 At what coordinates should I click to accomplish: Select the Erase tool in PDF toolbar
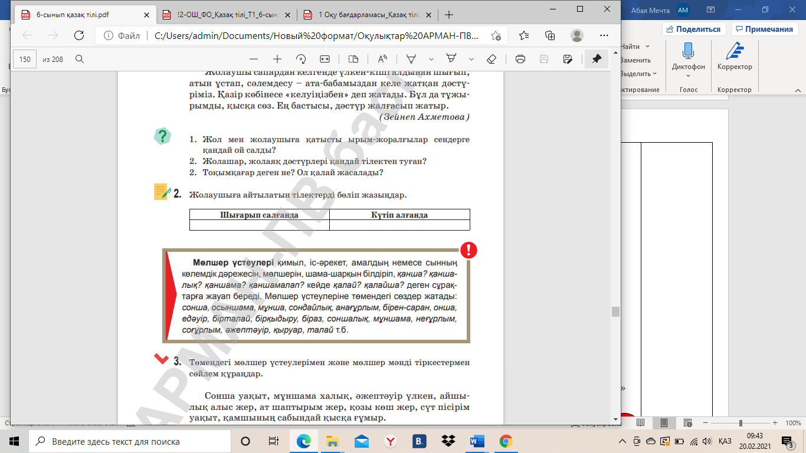(491, 59)
